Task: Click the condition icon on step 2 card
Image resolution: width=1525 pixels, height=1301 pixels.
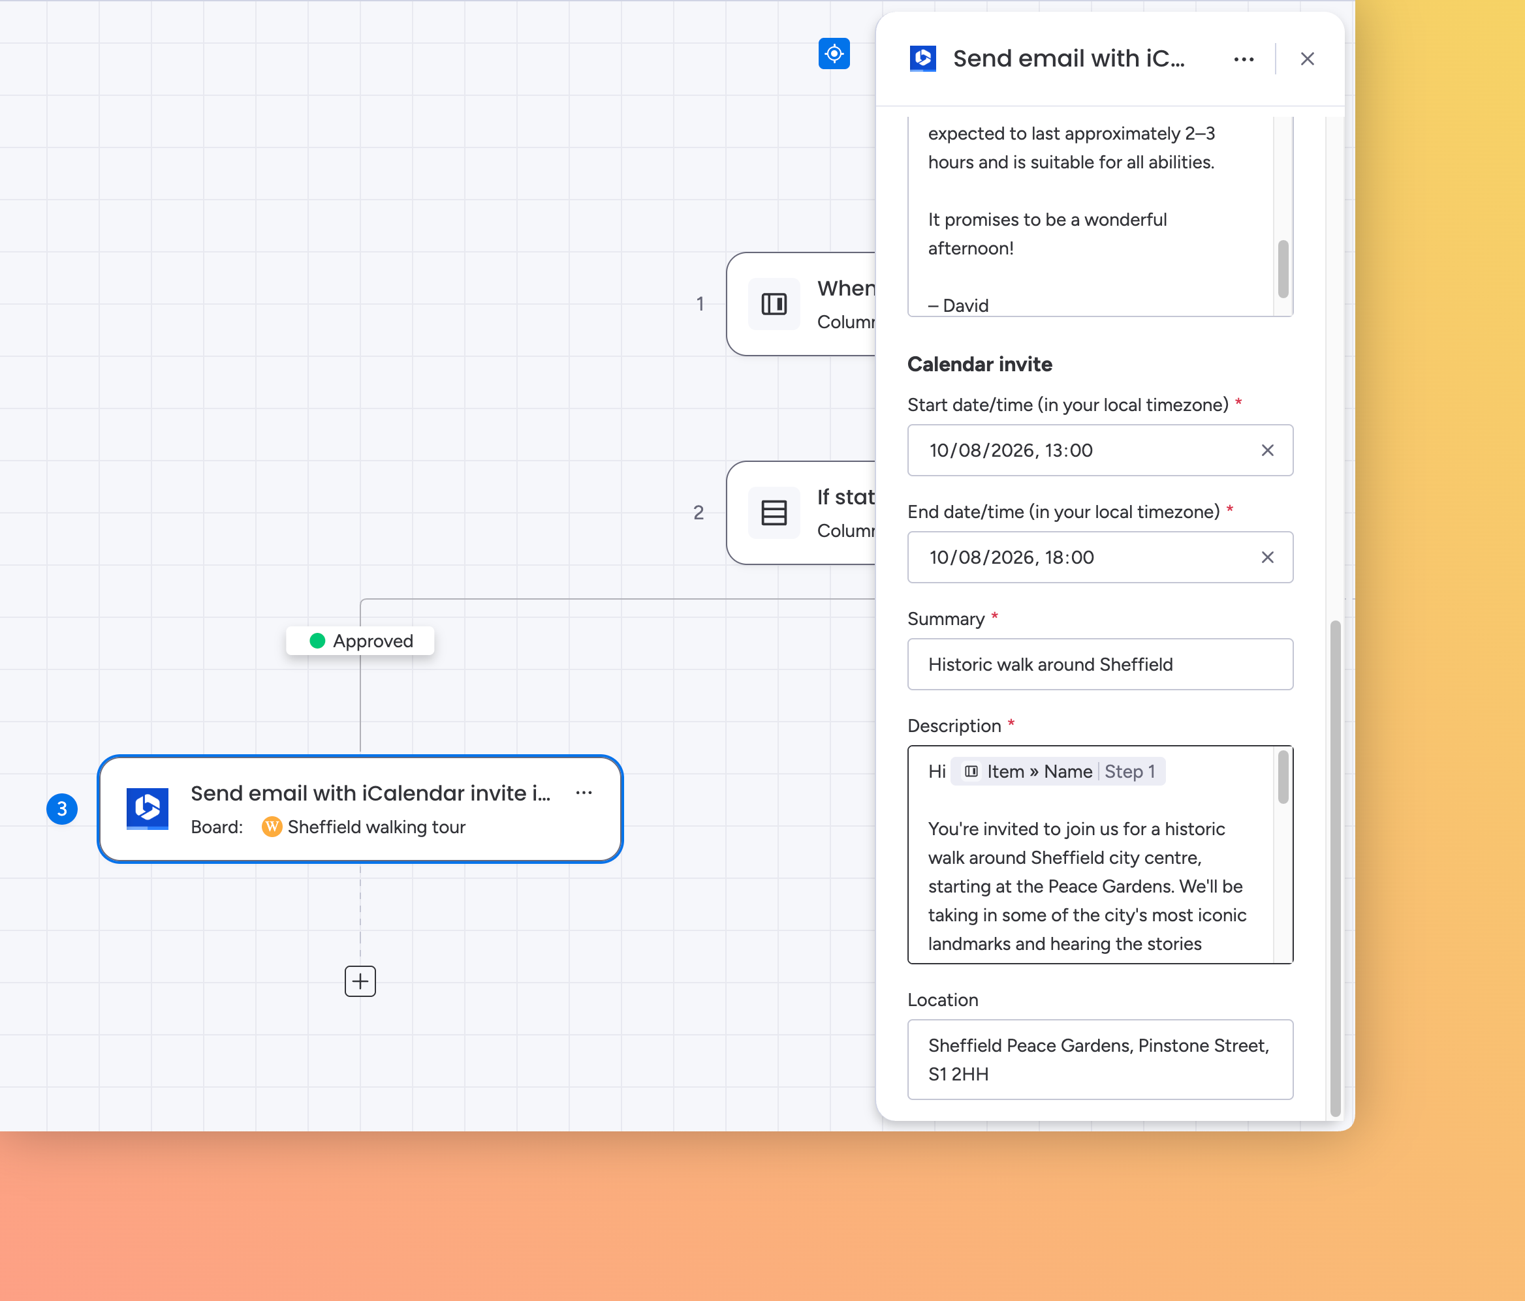Action: click(x=774, y=513)
